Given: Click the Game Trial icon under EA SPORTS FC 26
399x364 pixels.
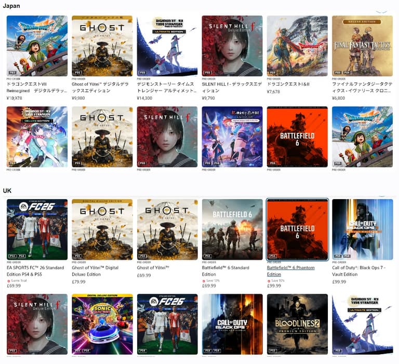Looking at the screenshot, I should click(x=8, y=281).
